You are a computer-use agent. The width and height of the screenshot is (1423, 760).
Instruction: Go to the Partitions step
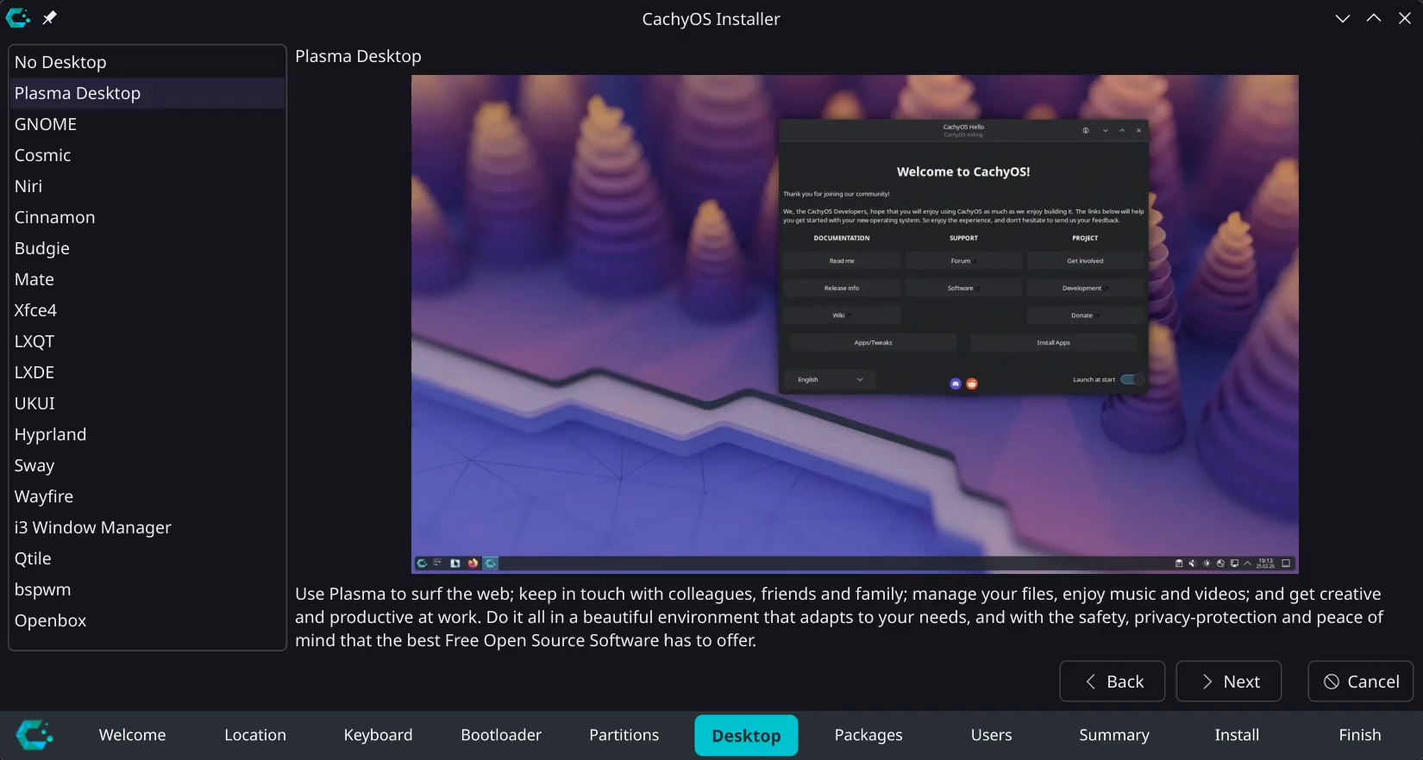(x=624, y=735)
